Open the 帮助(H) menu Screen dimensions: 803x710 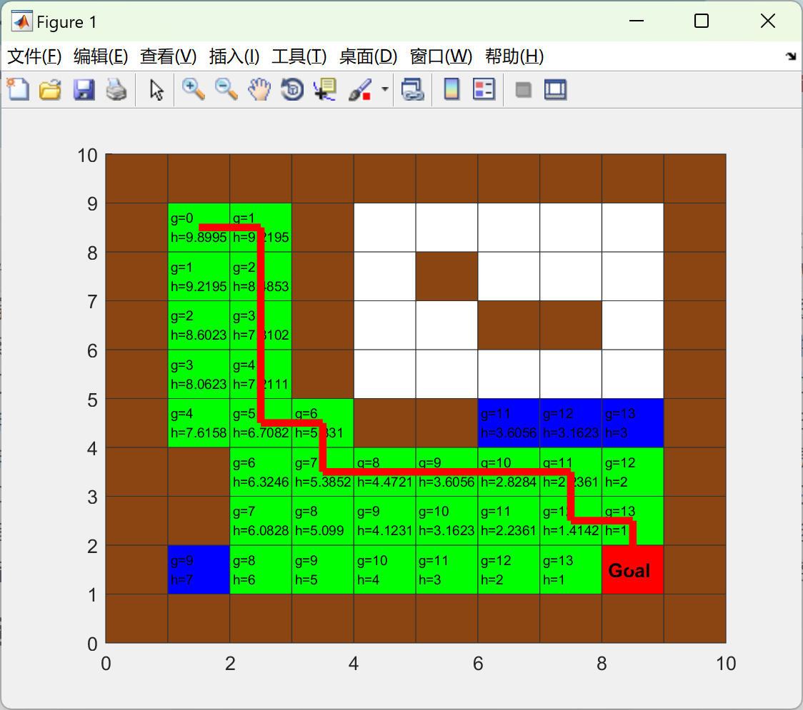click(514, 56)
